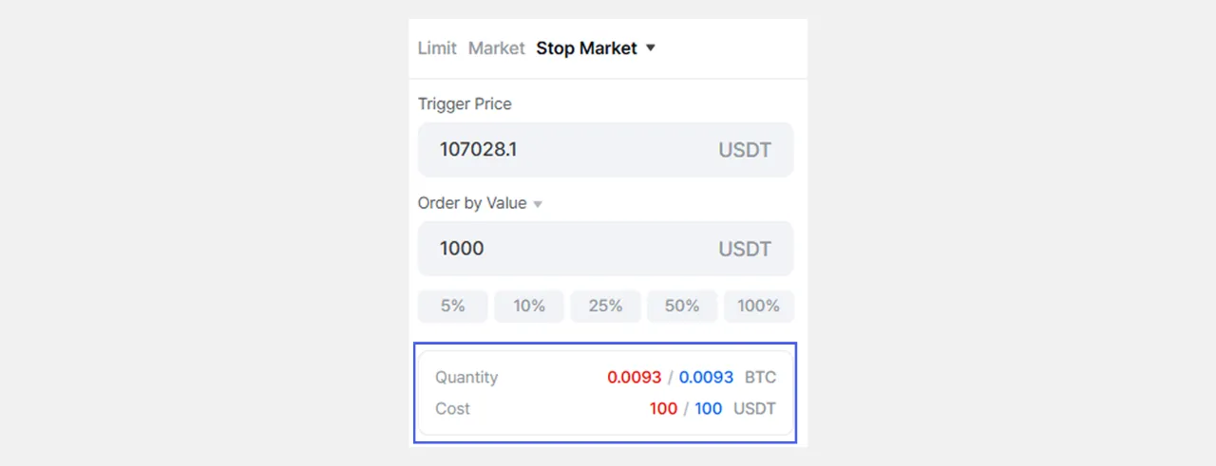Click the blue quantity value 0.0093
The image size is (1216, 466).
pyautogui.click(x=706, y=378)
